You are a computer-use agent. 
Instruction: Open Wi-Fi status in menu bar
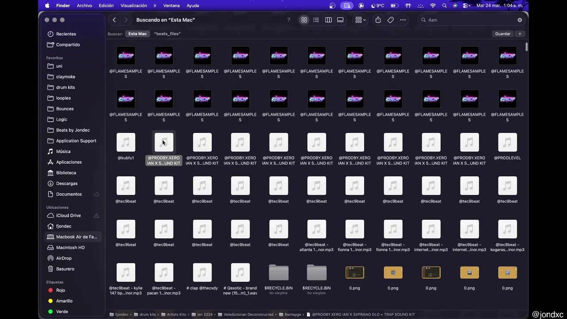click(x=433, y=6)
